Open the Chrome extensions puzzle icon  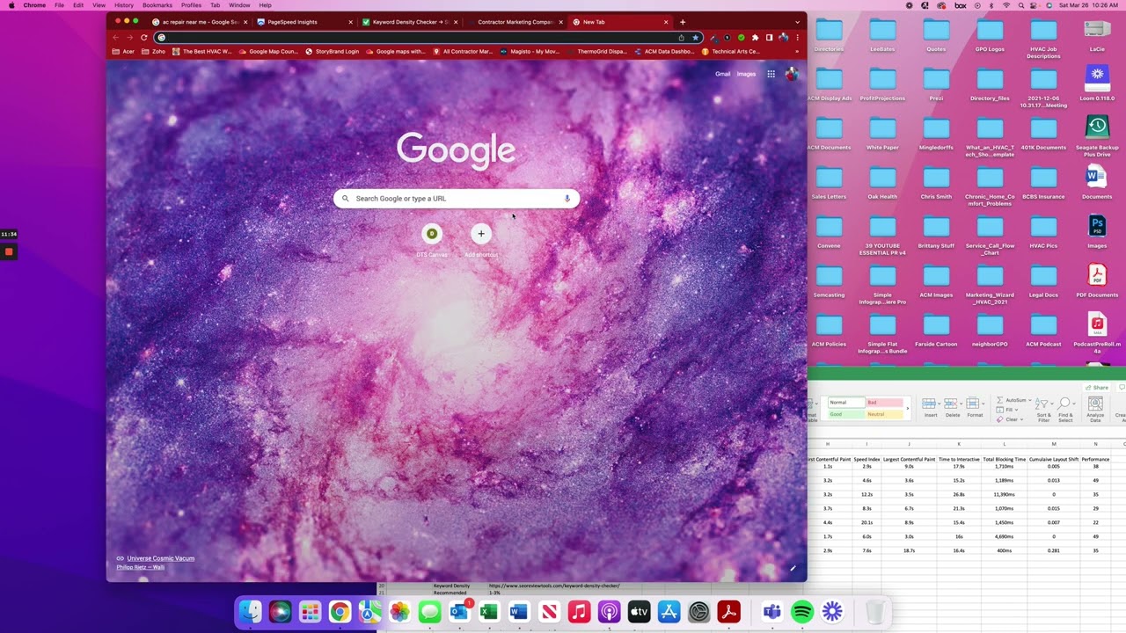click(755, 38)
